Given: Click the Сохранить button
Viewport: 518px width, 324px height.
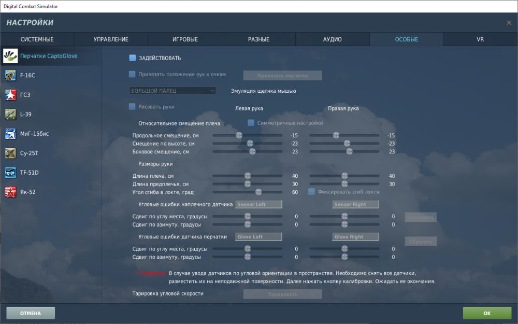Looking at the screenshot, I should (x=421, y=217).
